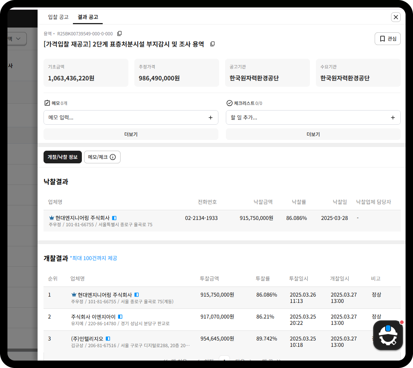Screen dimensions: 413x368
Task: Click 현대엔지니어링 주식회사 in 개찰결과 row 1
Action: [x=105, y=295]
